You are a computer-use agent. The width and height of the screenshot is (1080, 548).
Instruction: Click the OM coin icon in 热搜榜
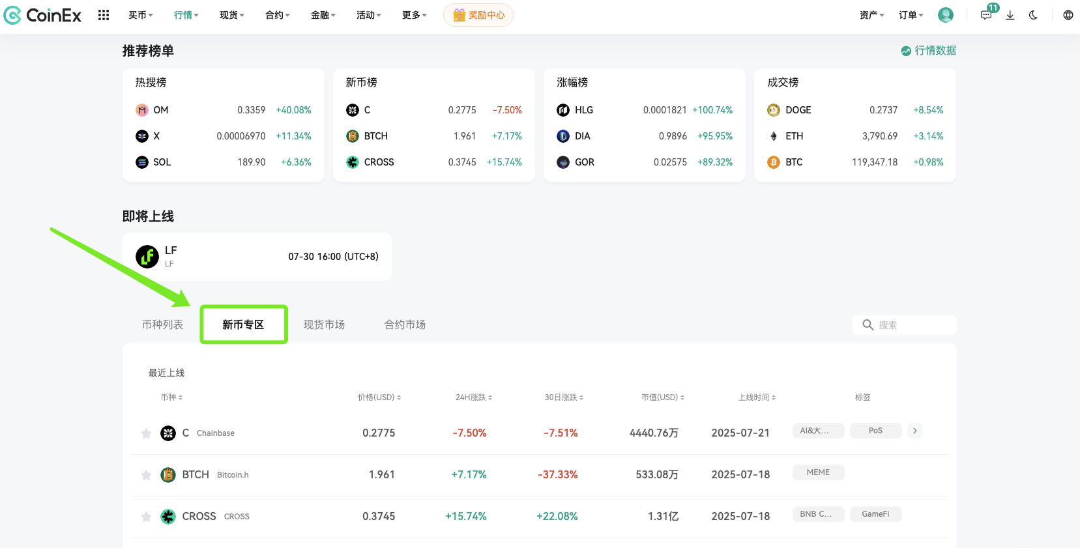point(142,110)
